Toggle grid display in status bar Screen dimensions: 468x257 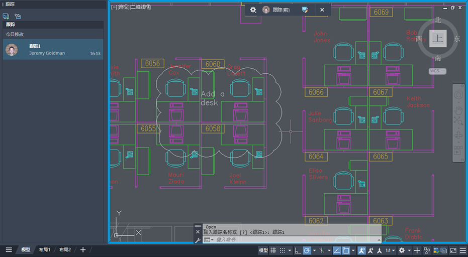click(273, 250)
